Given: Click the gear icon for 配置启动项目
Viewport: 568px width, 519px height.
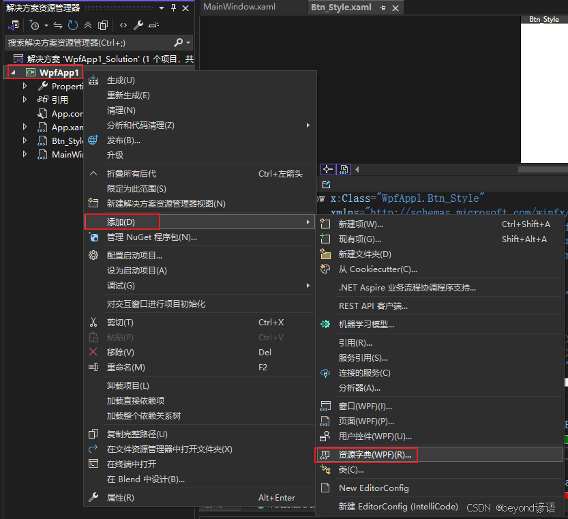Looking at the screenshot, I should (x=93, y=255).
